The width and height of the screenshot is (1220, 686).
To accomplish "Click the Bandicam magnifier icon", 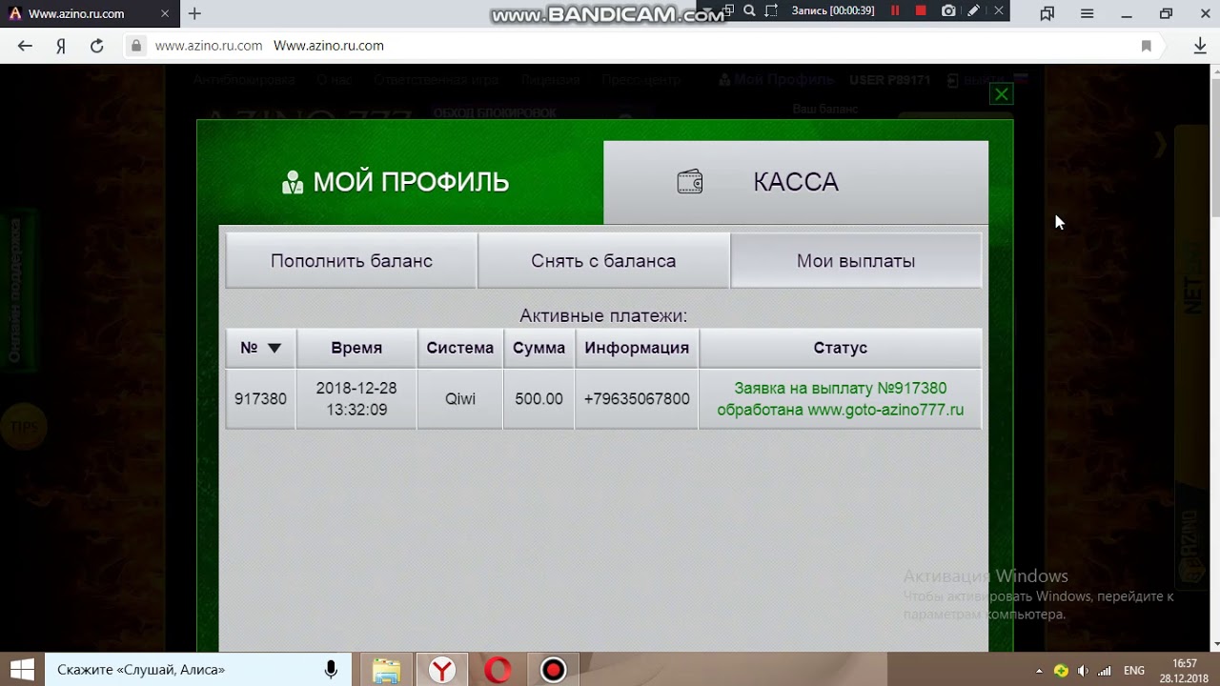I will (749, 10).
